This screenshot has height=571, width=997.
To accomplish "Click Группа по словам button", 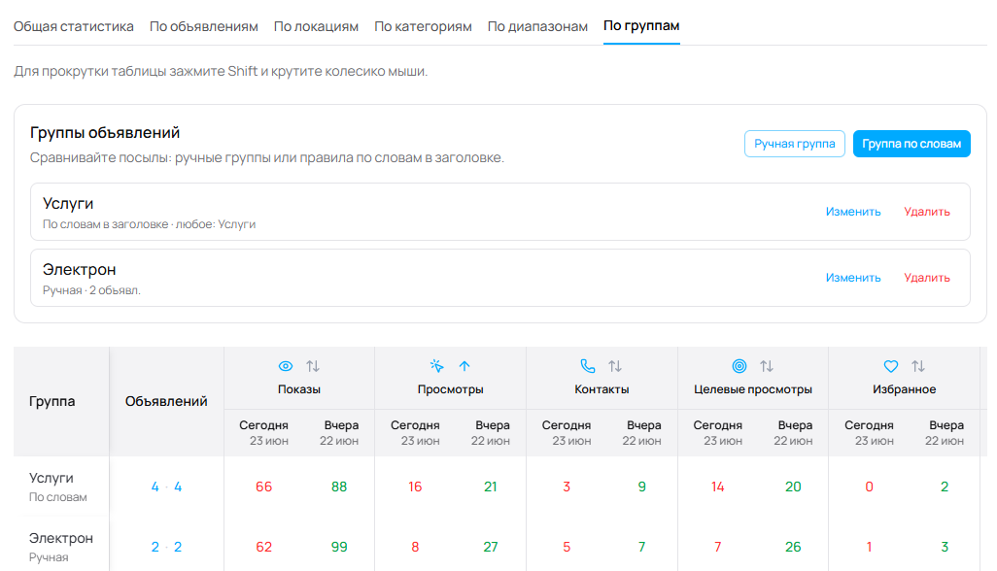I will point(911,144).
